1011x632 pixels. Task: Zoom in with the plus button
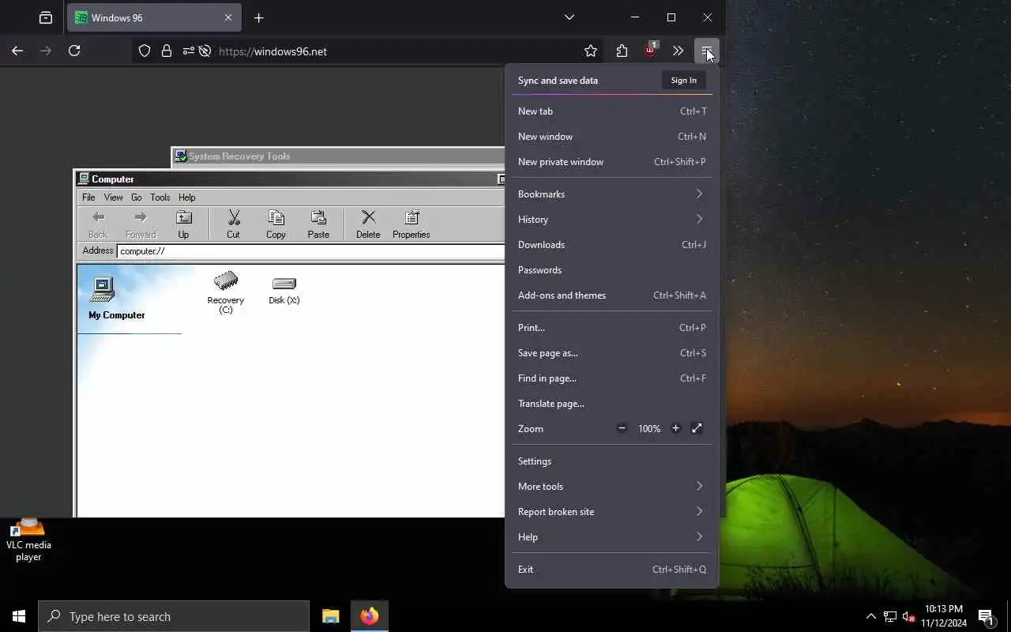[675, 428]
